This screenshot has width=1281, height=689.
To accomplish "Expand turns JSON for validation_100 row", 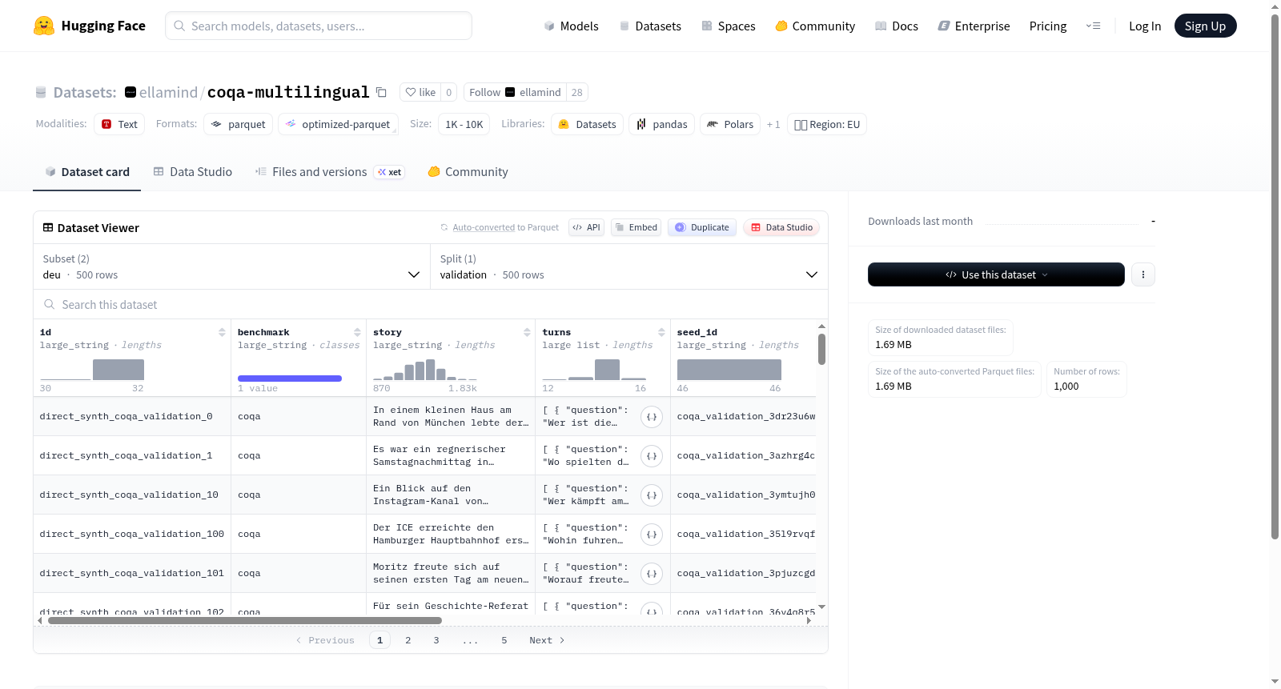I will 652,535.
